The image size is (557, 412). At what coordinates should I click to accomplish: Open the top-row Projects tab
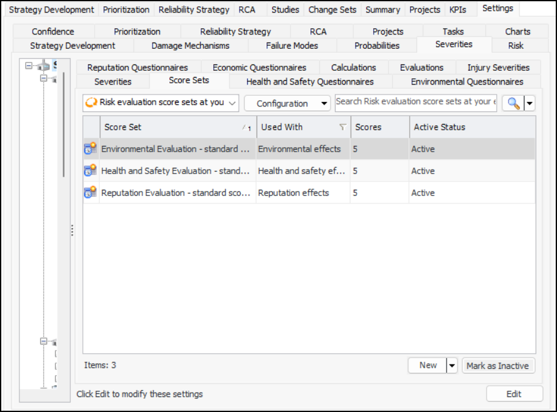click(x=425, y=9)
